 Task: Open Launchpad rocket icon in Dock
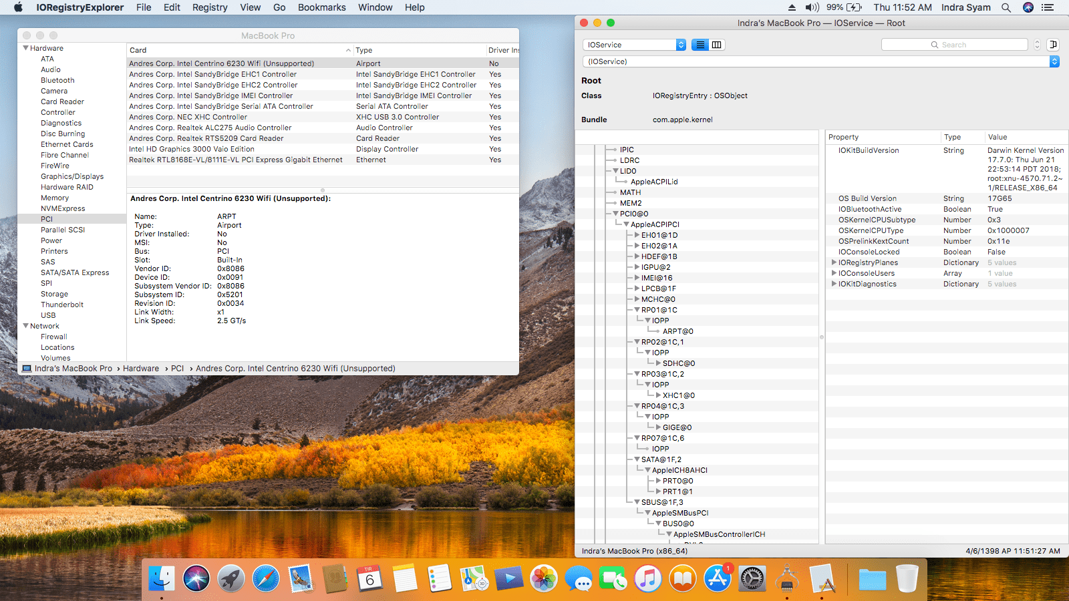(231, 578)
